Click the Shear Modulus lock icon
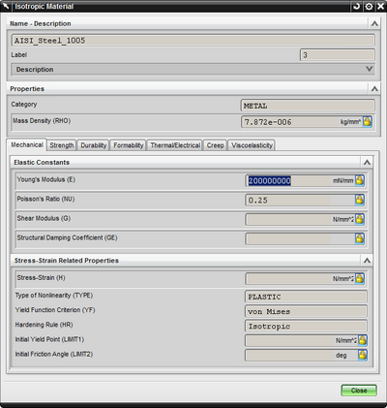This screenshot has height=408, width=387. pos(360,219)
